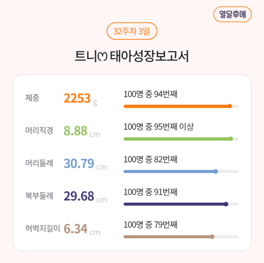Click the 100명 중 94번째 ranking text
Screen dimensions: 264x263
pyautogui.click(x=150, y=94)
